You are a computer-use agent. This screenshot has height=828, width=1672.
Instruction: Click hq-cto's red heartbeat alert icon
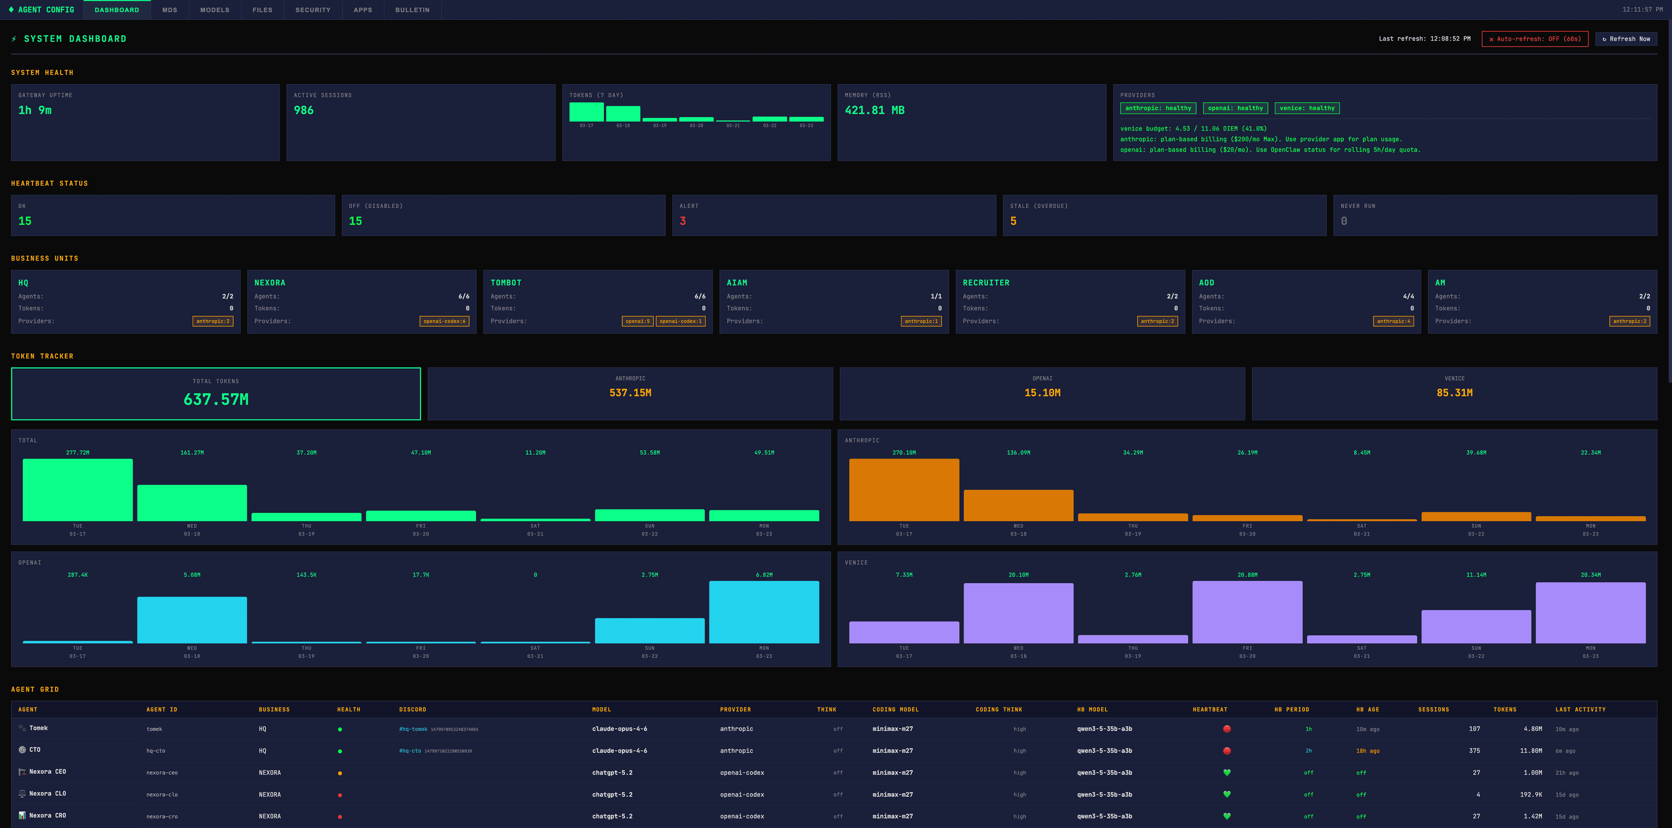(x=1227, y=751)
